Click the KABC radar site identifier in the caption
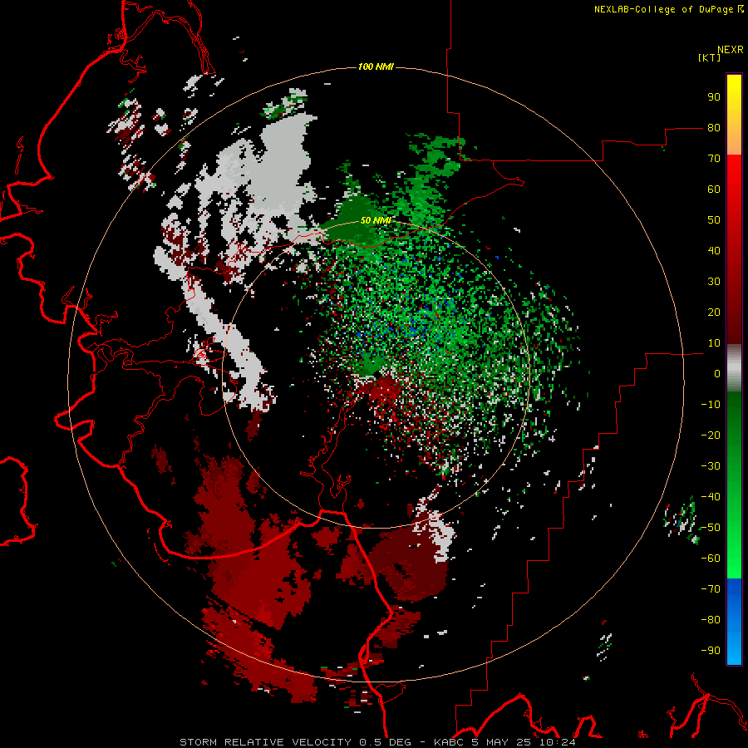The height and width of the screenshot is (748, 748). click(449, 742)
